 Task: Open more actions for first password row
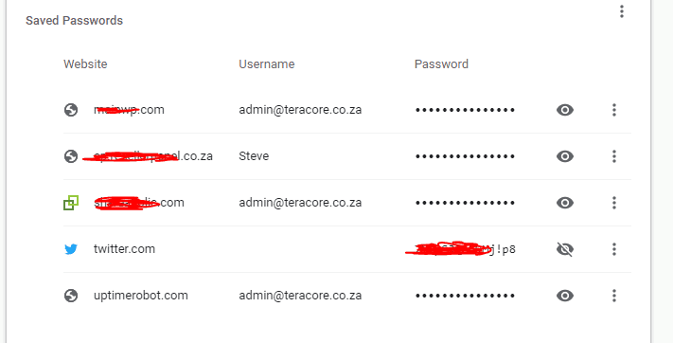point(614,110)
